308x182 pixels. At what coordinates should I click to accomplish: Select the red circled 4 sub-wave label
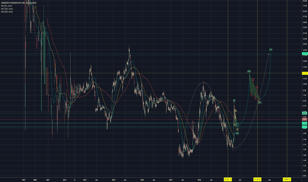256,87
